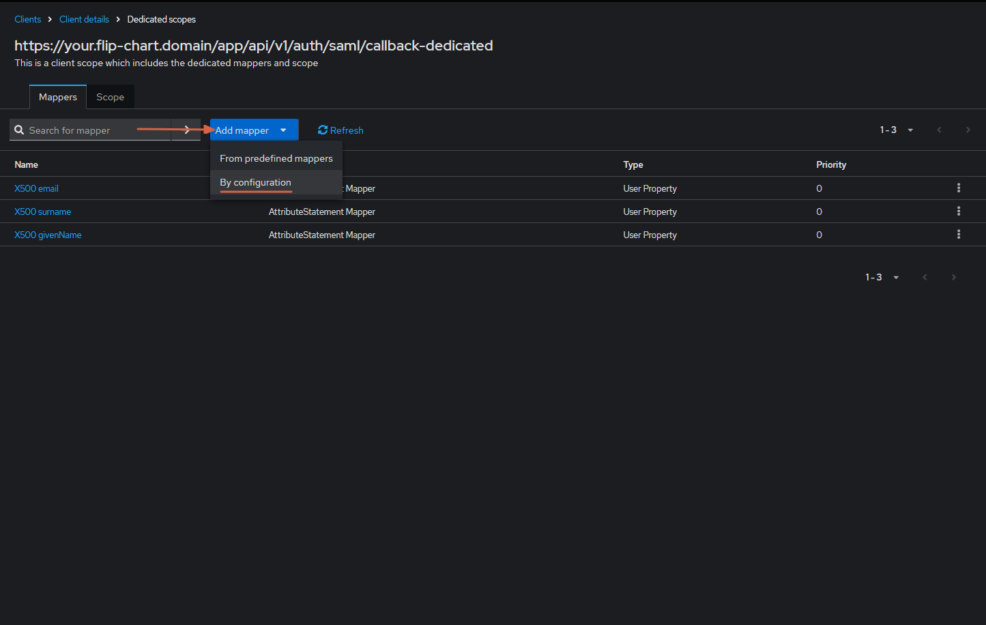Focus the Search for mapper field
The image size is (986, 625).
coord(90,130)
